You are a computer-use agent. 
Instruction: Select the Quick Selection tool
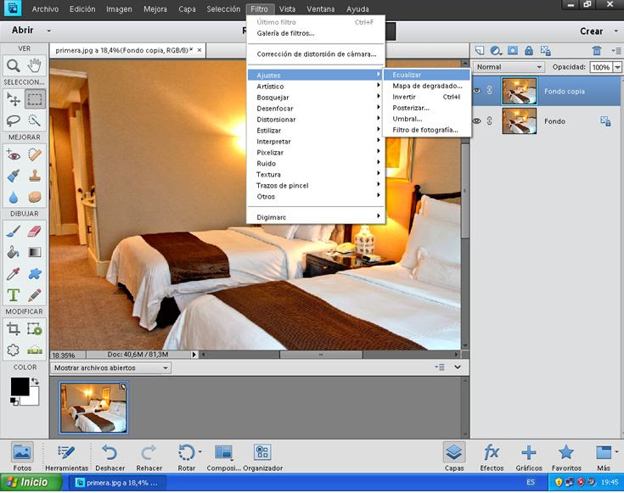[35, 120]
